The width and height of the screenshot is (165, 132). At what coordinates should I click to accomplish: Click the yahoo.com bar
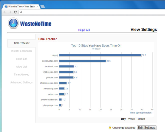pos(62,94)
